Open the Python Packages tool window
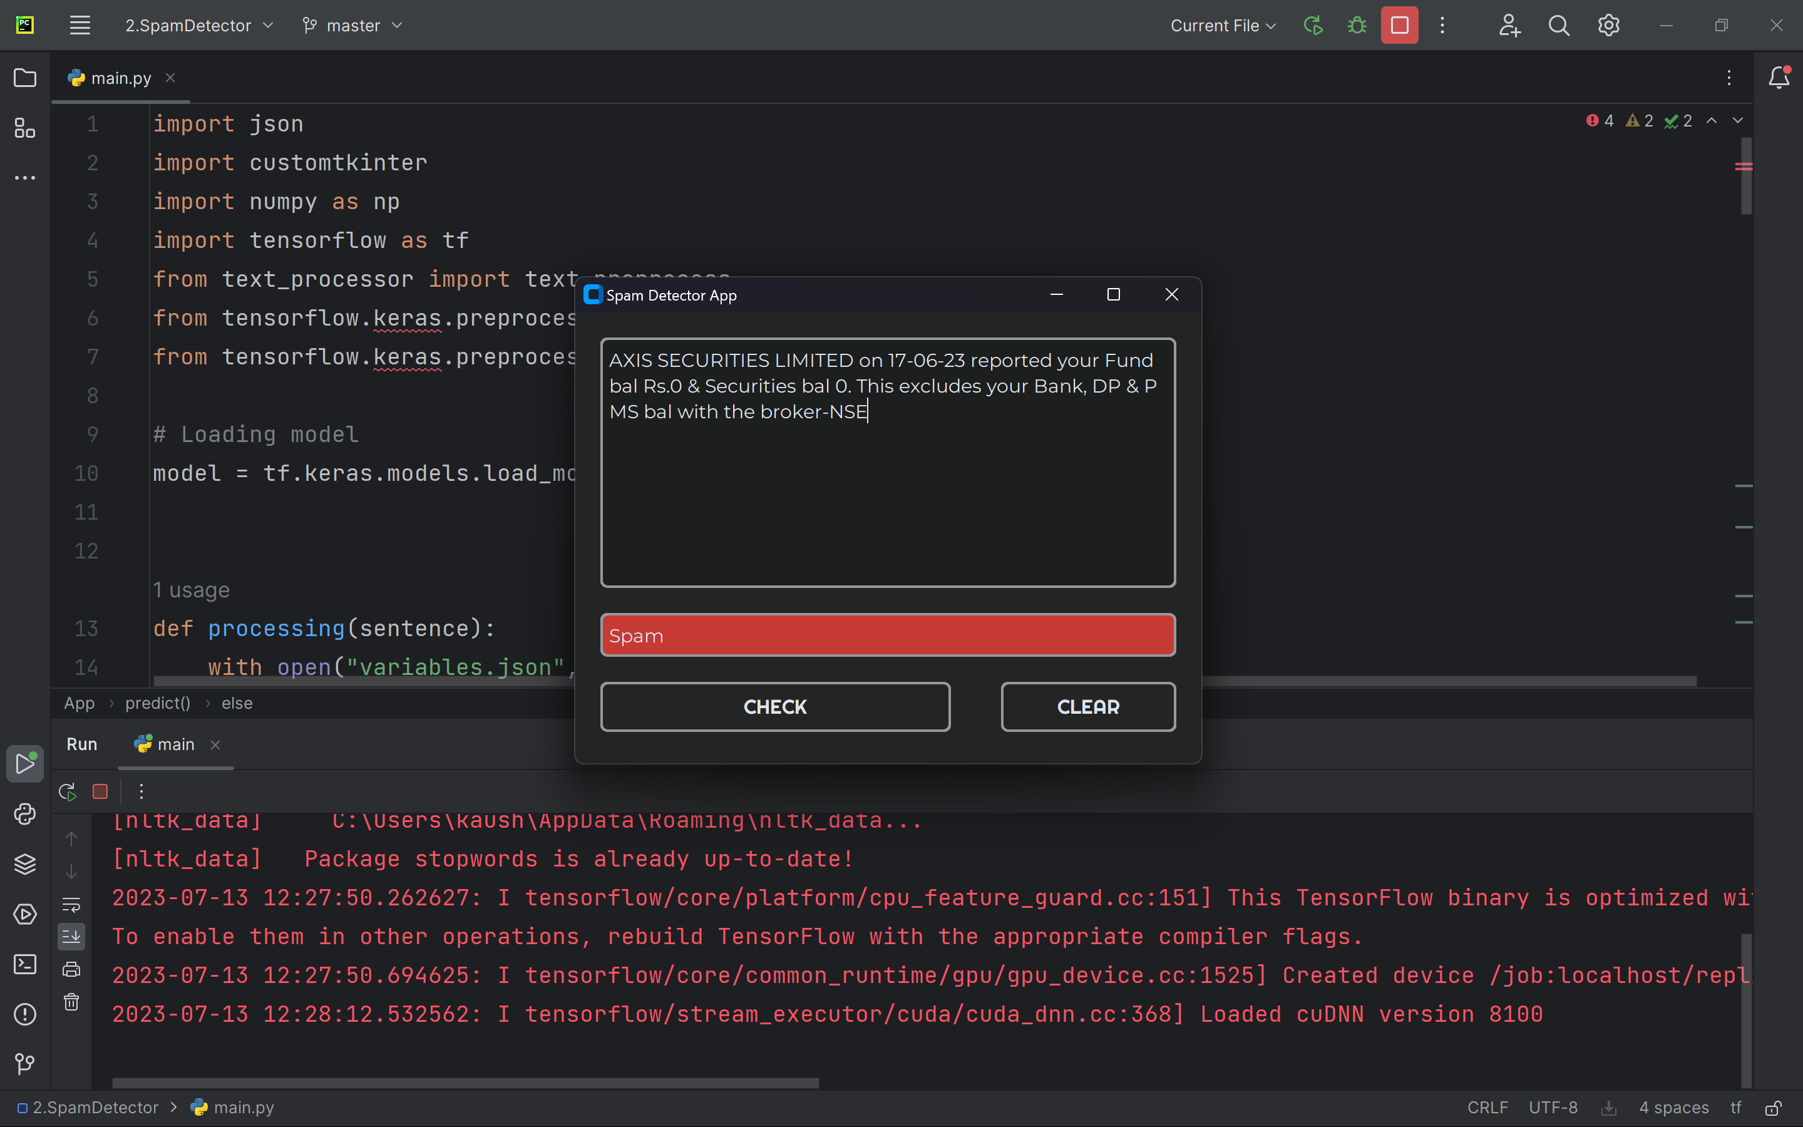1803x1127 pixels. pos(24,864)
